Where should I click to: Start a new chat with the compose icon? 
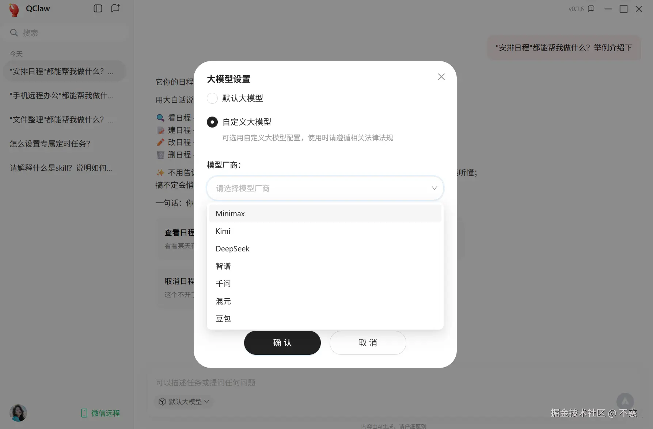[x=115, y=8]
